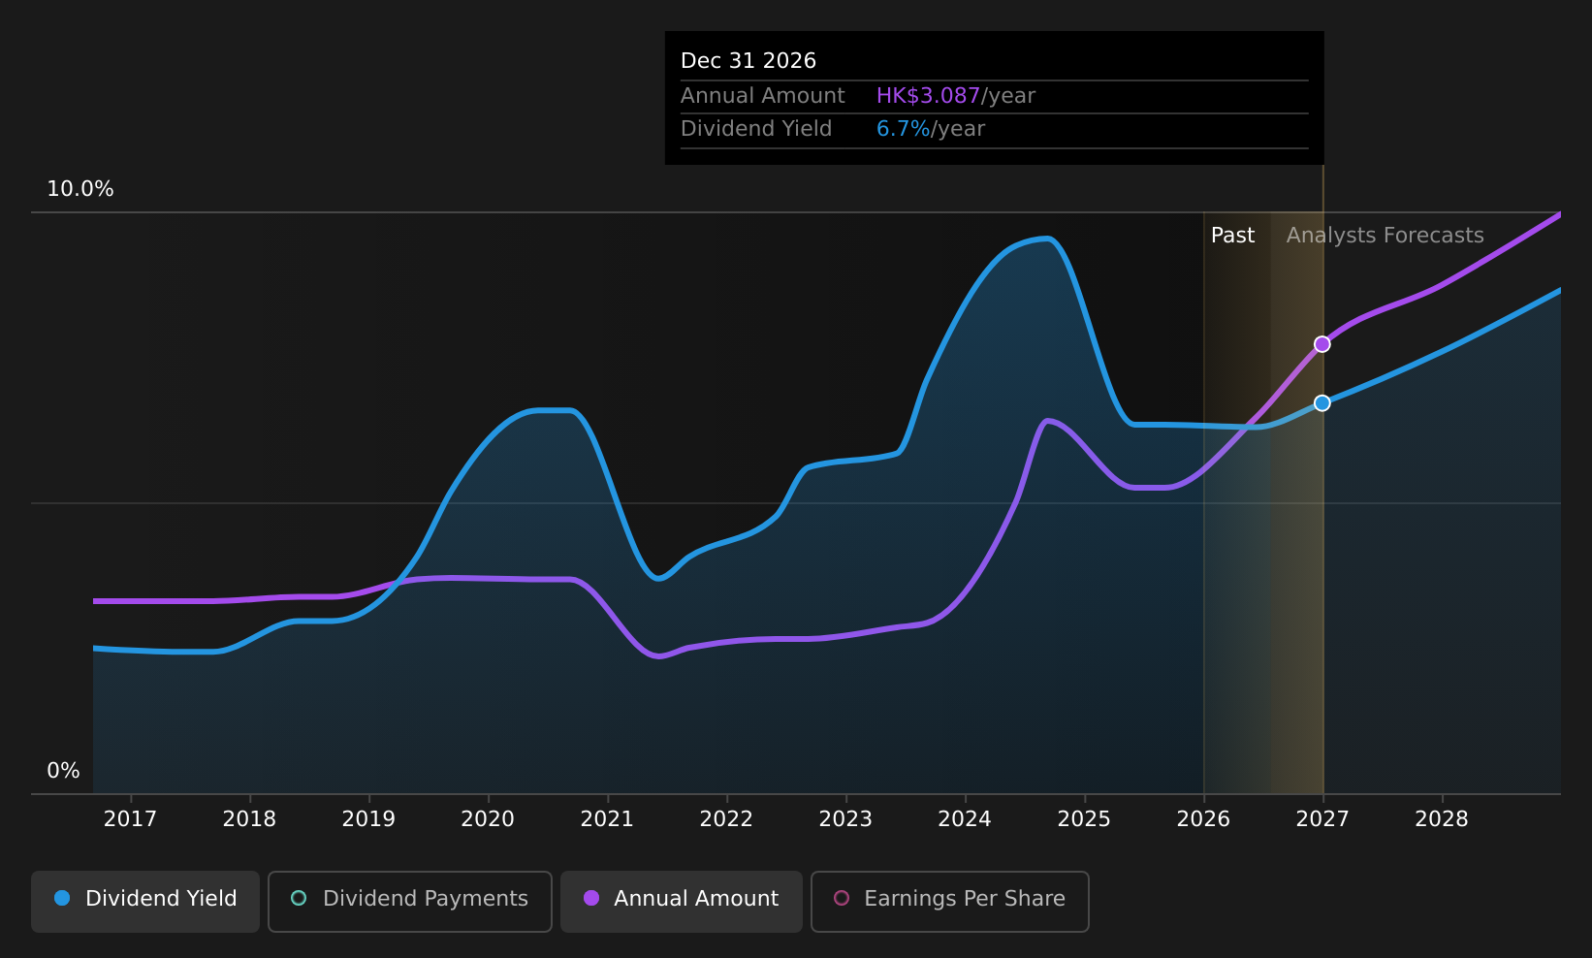Viewport: 1592px width, 958px height.
Task: Click the 2017 x-axis label
Action: tap(130, 819)
